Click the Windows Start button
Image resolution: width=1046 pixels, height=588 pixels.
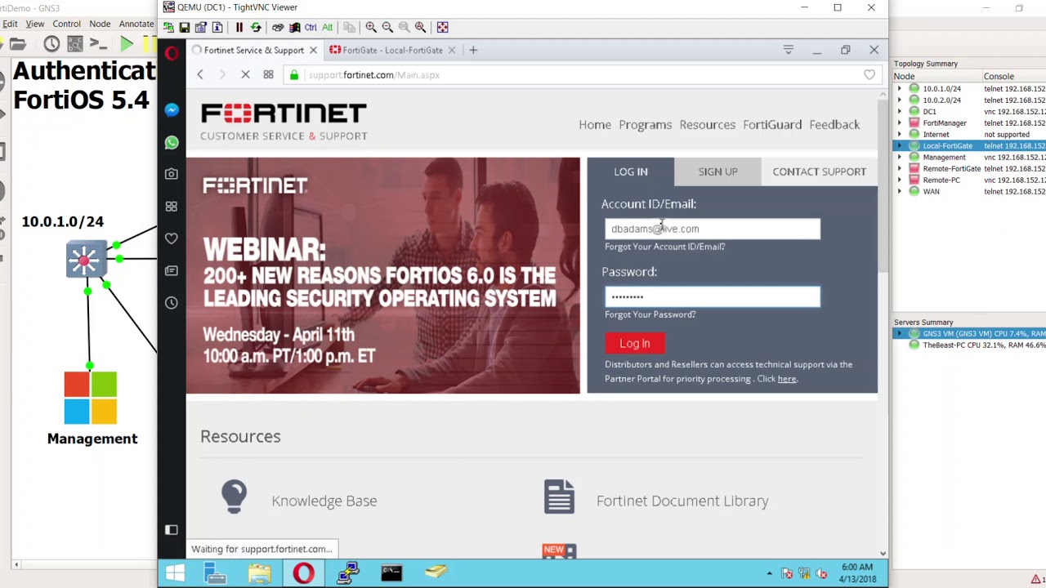175,573
